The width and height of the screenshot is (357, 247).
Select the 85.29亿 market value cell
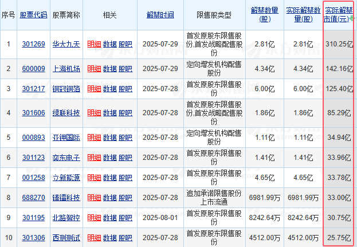coord(339,113)
